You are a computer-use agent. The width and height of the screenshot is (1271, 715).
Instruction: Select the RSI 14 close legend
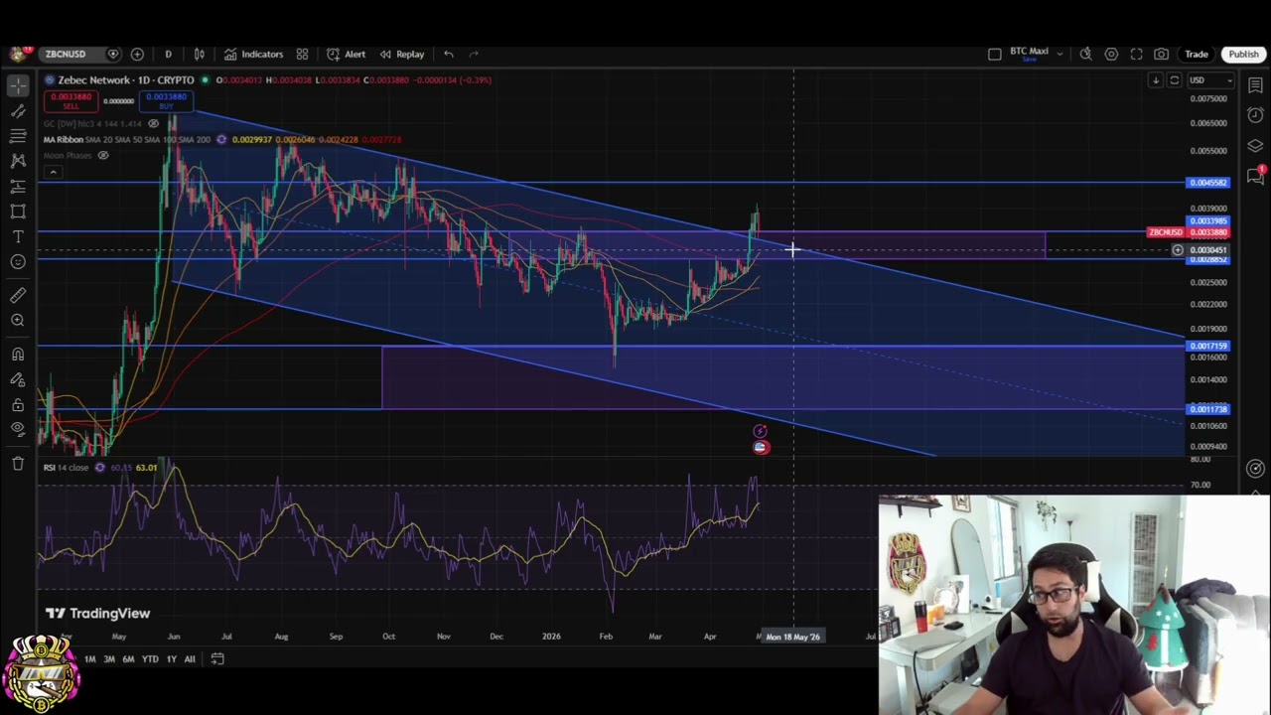tap(66, 467)
